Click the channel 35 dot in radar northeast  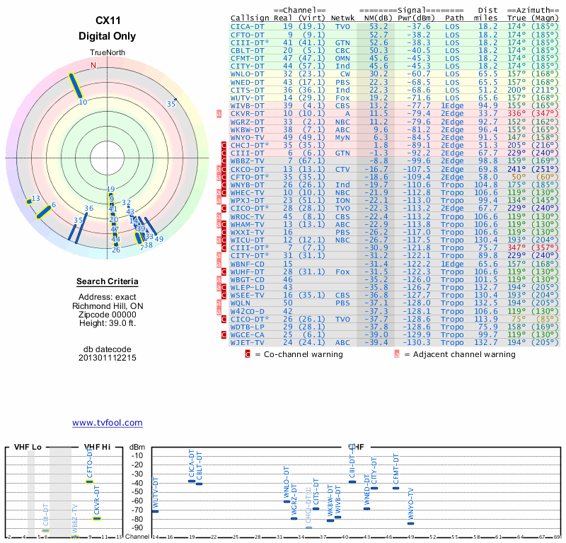coord(175,99)
